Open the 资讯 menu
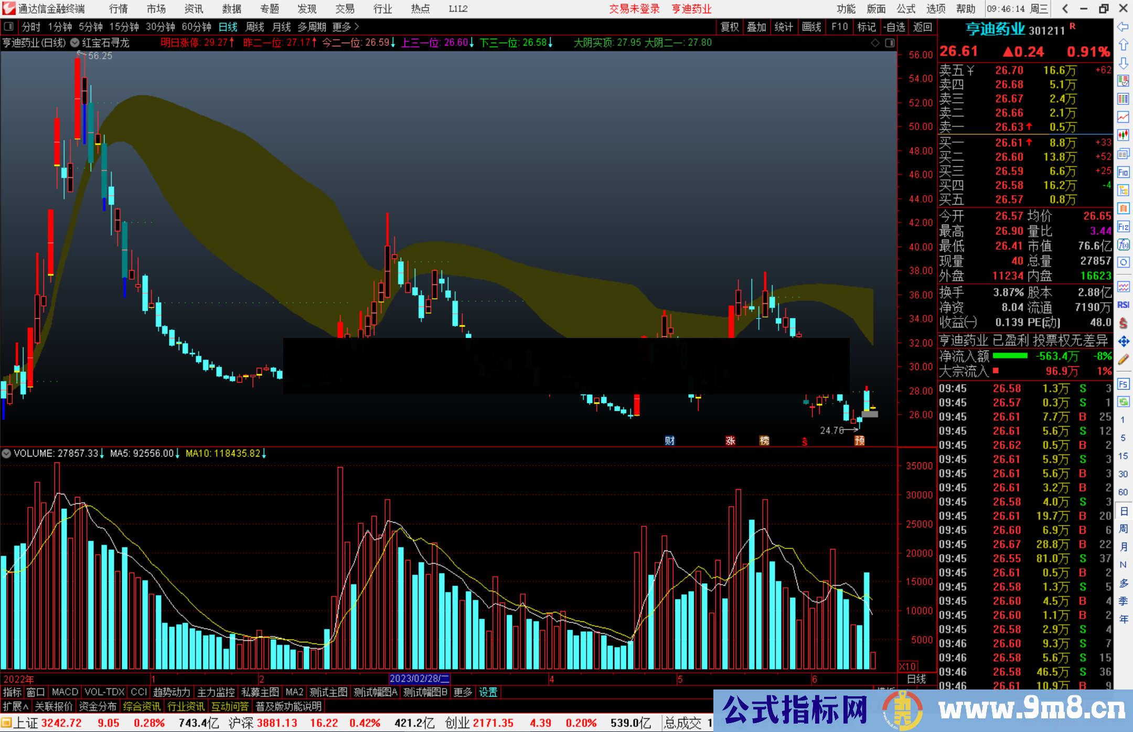Viewport: 1133px width, 732px height. (194, 9)
